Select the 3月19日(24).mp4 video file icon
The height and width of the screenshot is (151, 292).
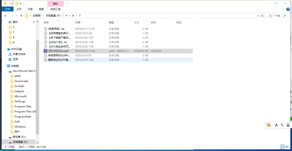pos(46,51)
